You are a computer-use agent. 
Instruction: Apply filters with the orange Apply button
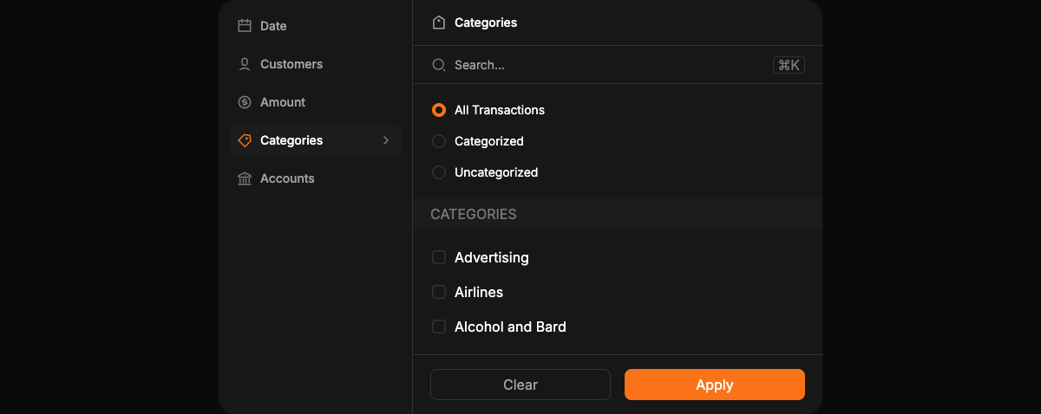pos(715,385)
